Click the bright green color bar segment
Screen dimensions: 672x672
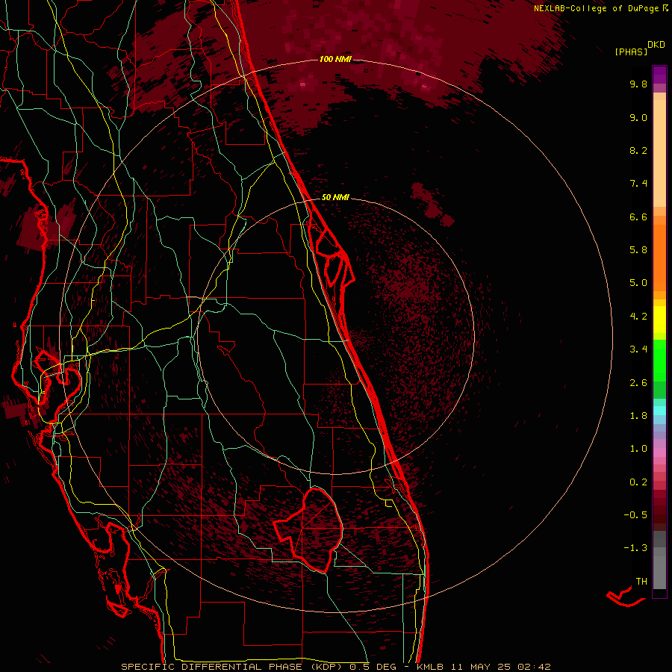coord(659,360)
